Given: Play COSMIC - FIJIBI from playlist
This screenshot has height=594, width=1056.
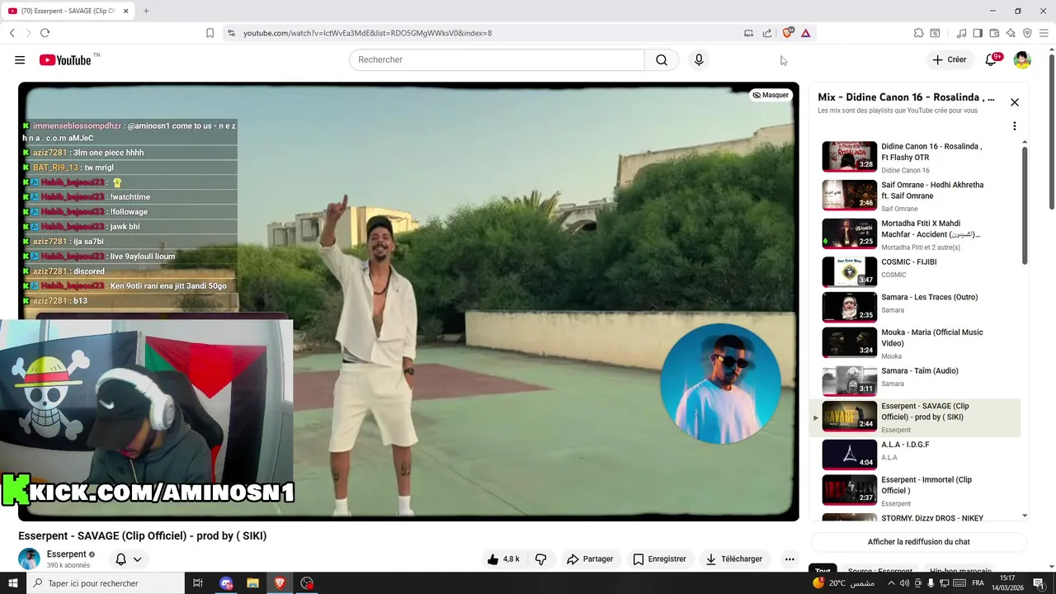Looking at the screenshot, I should 914,271.
